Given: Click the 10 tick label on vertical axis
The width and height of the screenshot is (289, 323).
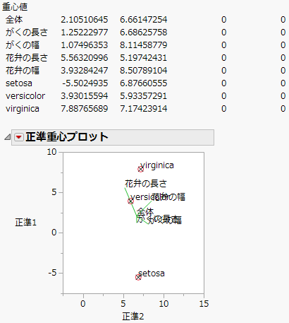Looking at the screenshot, I should [52, 152].
